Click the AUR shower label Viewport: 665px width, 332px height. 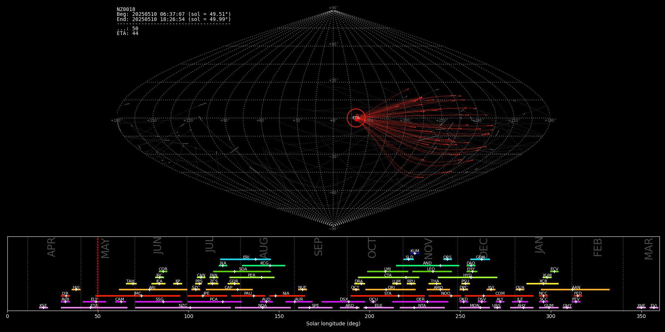[299, 300]
